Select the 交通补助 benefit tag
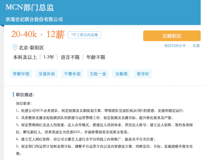Image resolution: width=205 pixels, height=160 pixels. [x=47, y=74]
